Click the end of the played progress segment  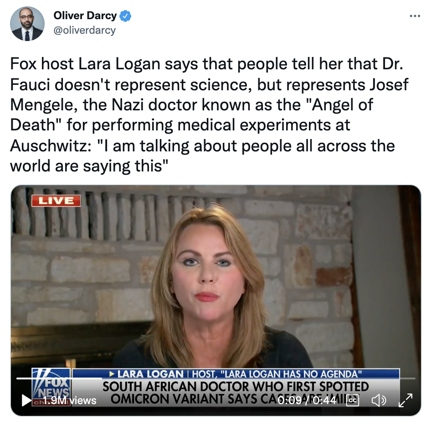coord(102,378)
